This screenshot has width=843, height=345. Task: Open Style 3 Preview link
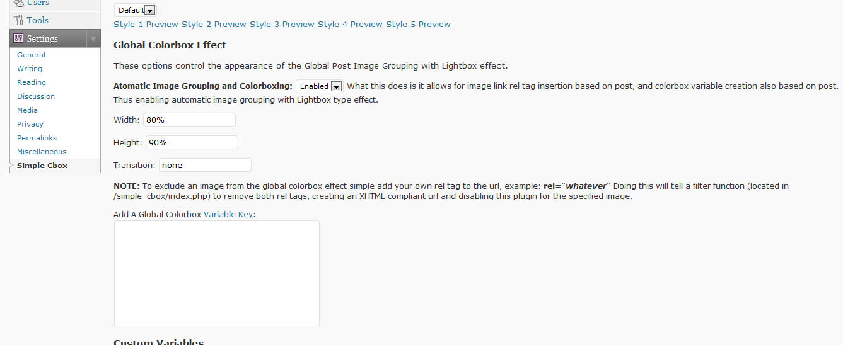click(x=282, y=24)
